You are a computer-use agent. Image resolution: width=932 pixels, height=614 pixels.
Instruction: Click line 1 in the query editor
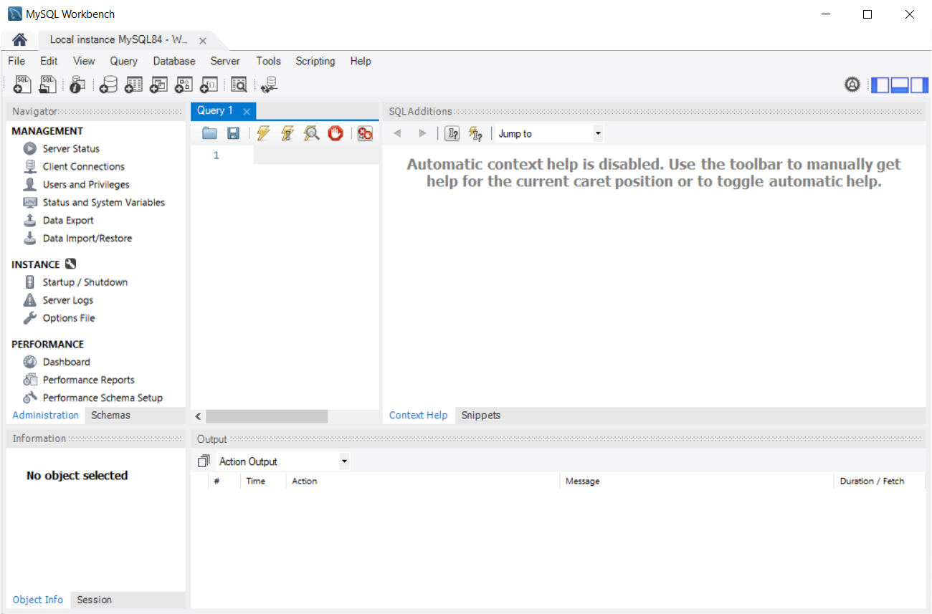315,155
